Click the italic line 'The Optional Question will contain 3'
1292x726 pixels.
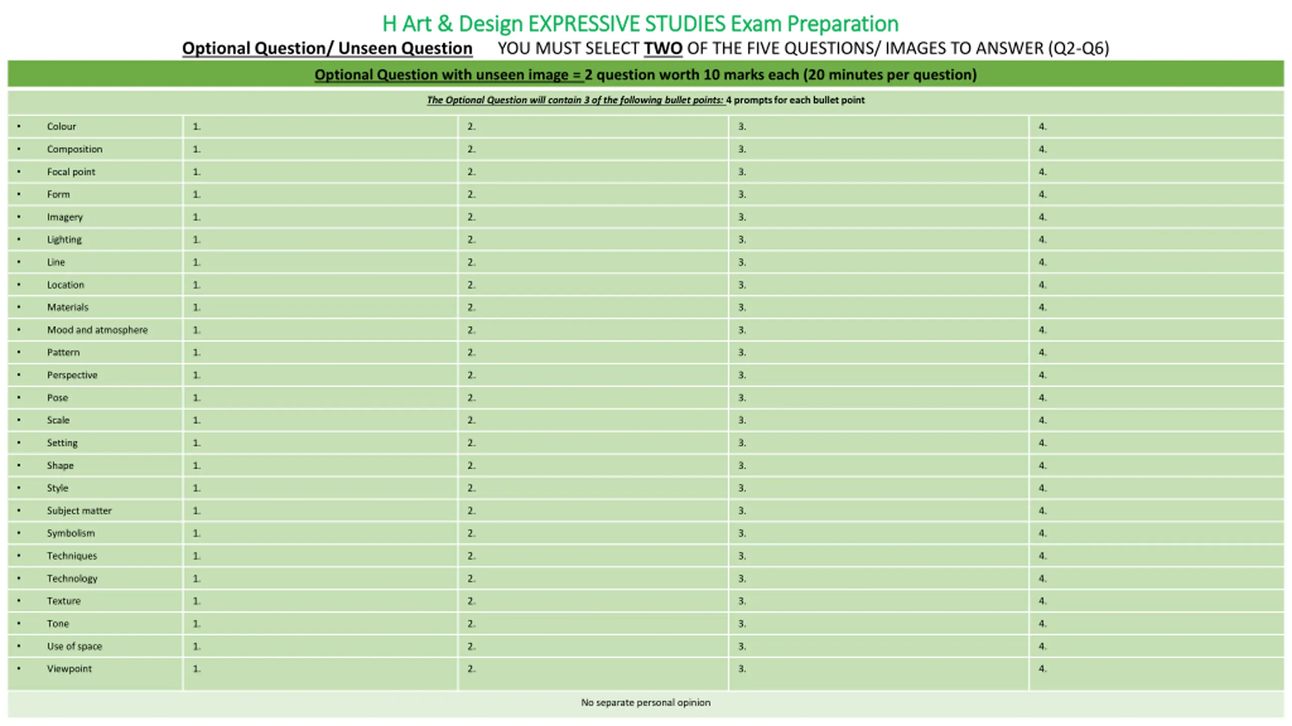645,100
